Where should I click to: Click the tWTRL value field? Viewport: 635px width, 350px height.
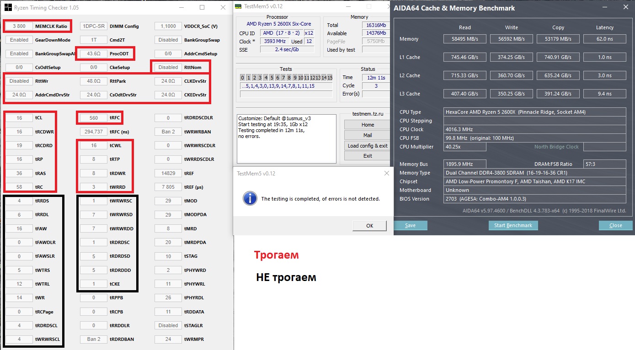click(x=19, y=284)
